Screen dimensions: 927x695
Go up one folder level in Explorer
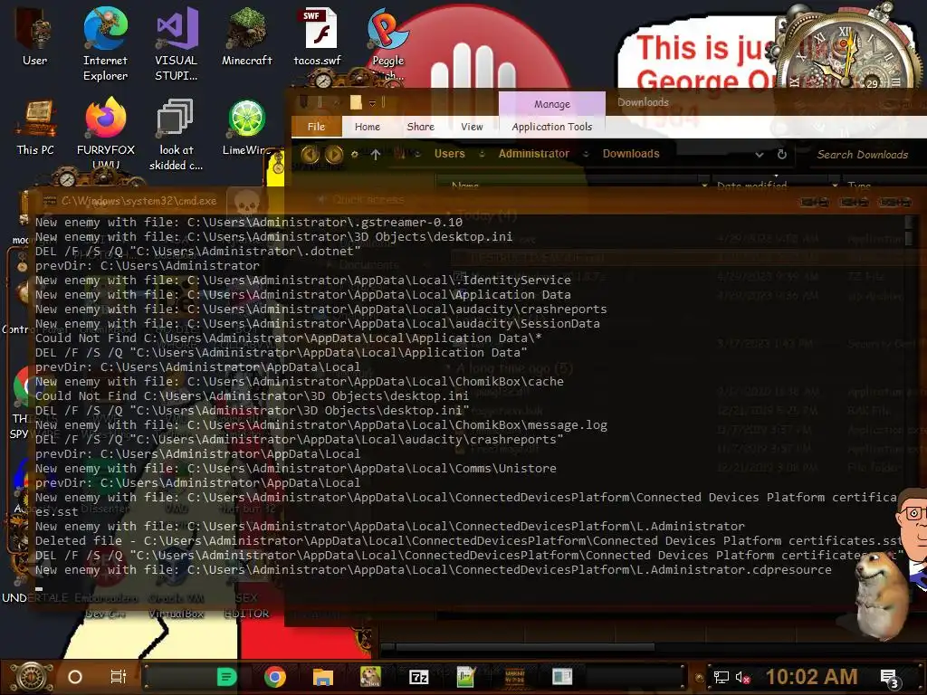376,154
